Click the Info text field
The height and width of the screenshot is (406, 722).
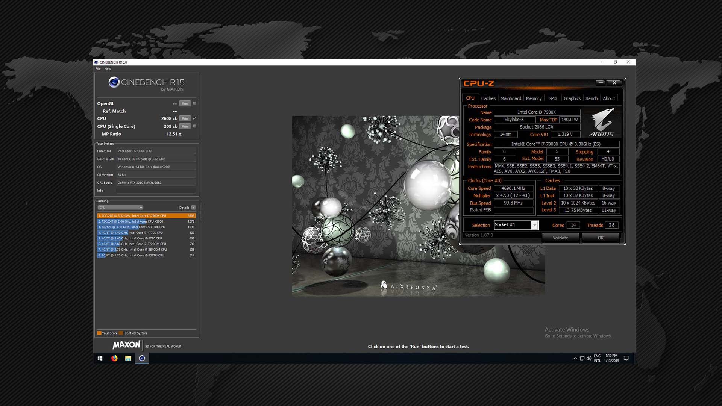[156, 191]
